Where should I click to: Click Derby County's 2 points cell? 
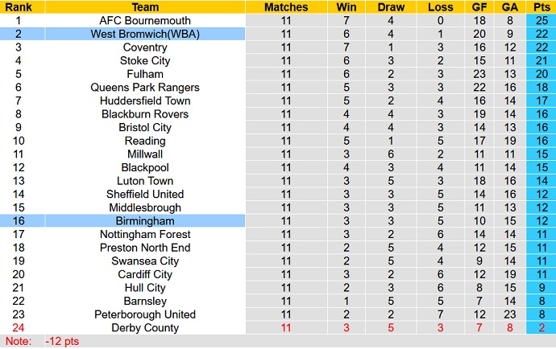click(538, 327)
